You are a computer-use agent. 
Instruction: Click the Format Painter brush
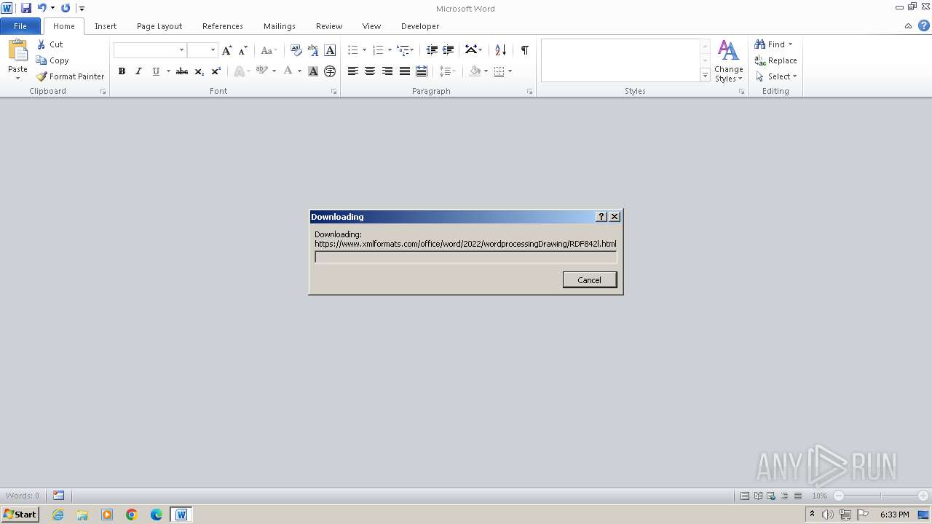pyautogui.click(x=42, y=76)
